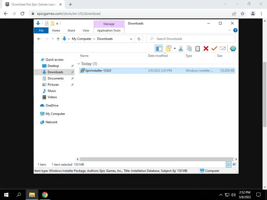Switch to large icons view
Image resolution: width=267 pixels, height=200 pixels.
click(x=234, y=164)
